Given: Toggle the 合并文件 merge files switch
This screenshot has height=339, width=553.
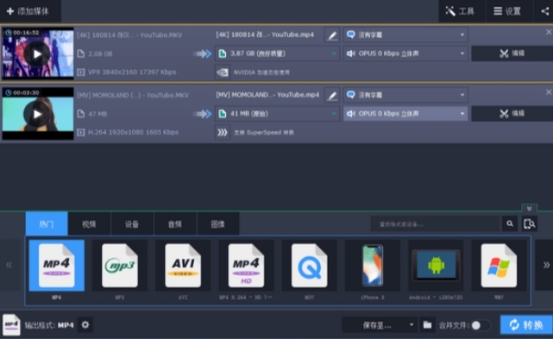Looking at the screenshot, I should click(x=481, y=325).
